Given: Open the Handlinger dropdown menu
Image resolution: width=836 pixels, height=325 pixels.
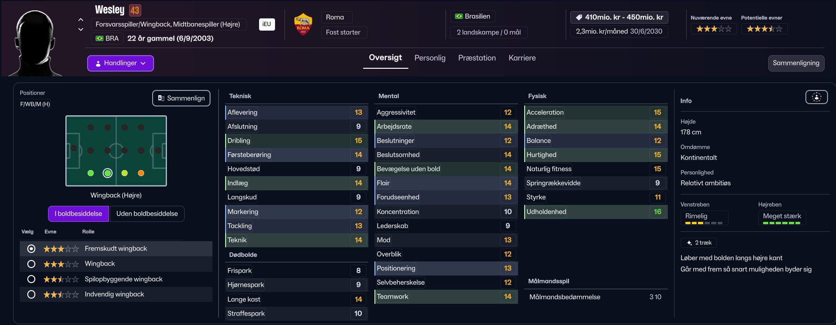Looking at the screenshot, I should (x=121, y=63).
